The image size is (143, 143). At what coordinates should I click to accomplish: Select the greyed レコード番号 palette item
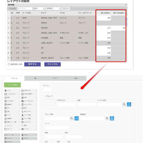point(12,135)
